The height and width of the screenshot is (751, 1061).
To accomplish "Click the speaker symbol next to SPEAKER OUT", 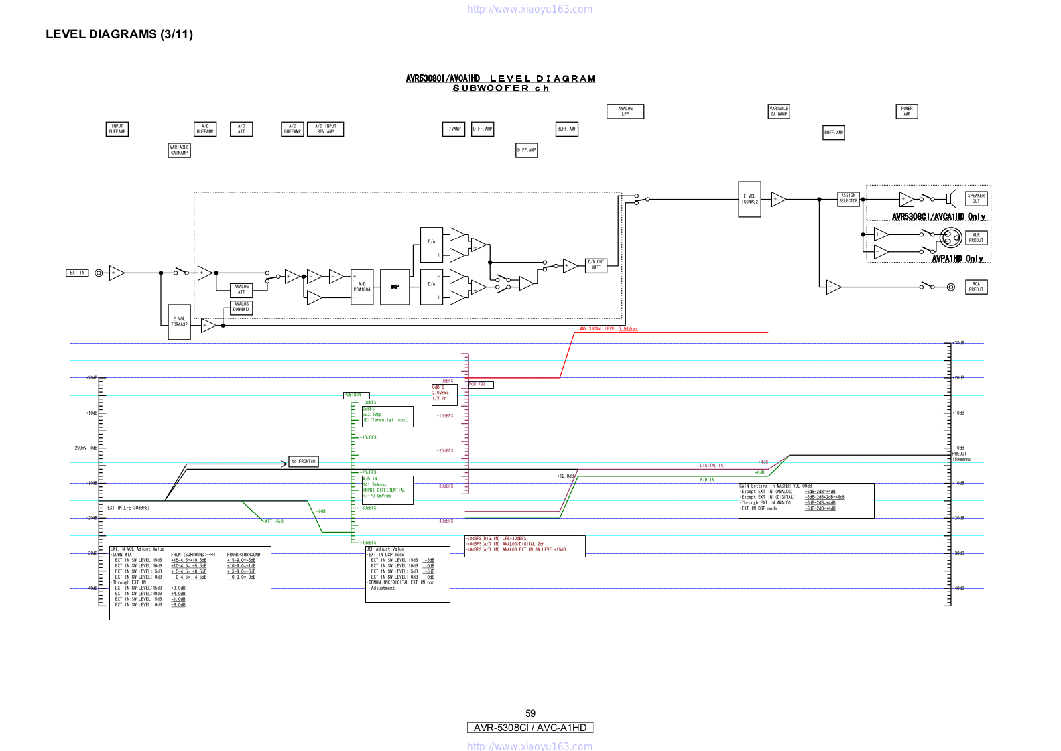I will (951, 198).
